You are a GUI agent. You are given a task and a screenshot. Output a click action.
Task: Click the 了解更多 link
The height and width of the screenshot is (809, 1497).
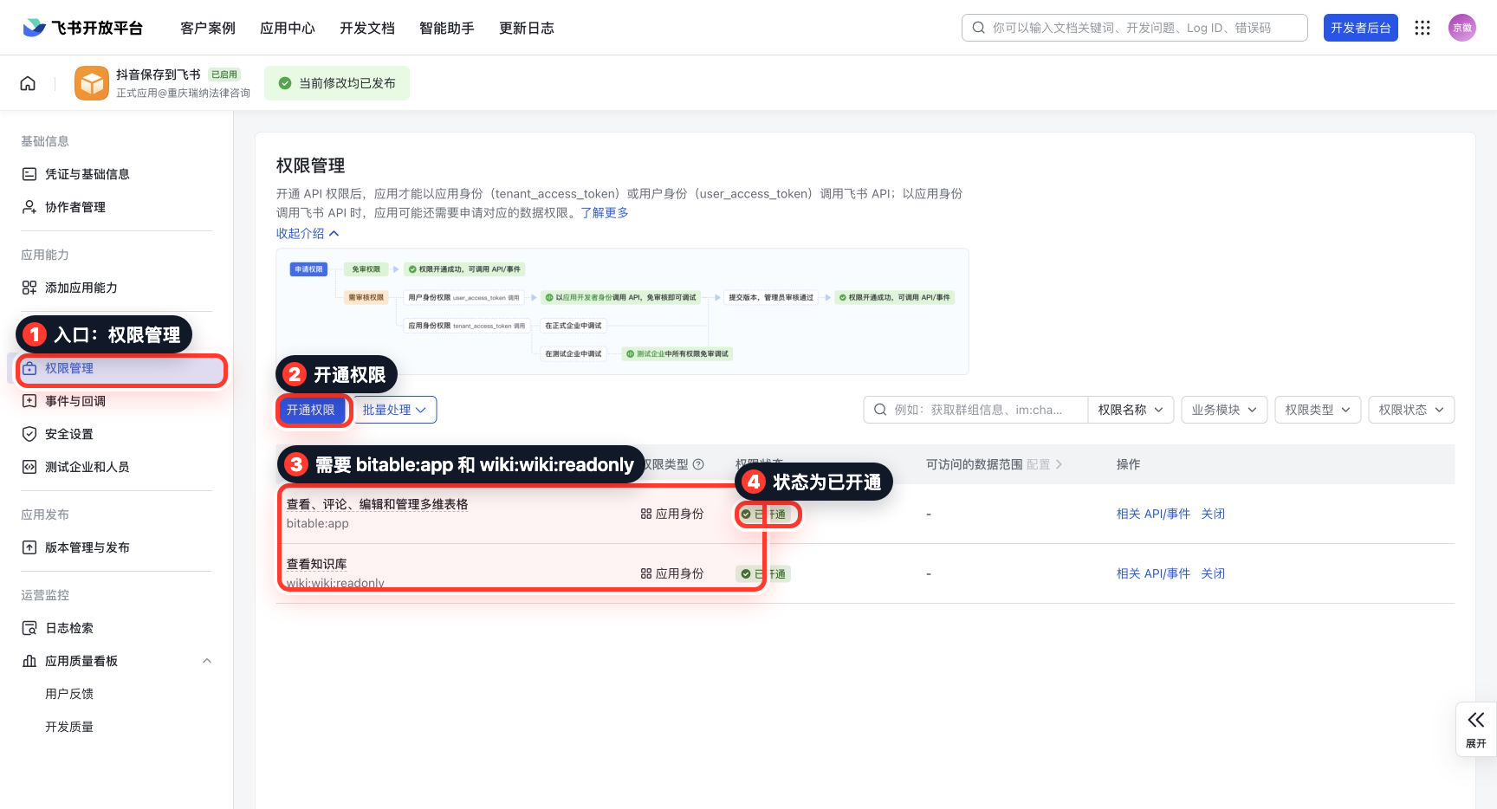pyautogui.click(x=605, y=213)
